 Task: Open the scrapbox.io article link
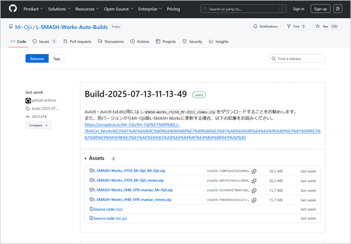tap(203, 131)
